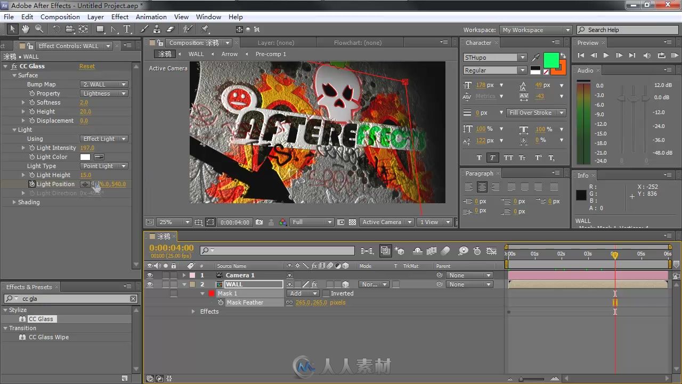
Task: Swap fill and stroke colors
Action: click(x=563, y=55)
